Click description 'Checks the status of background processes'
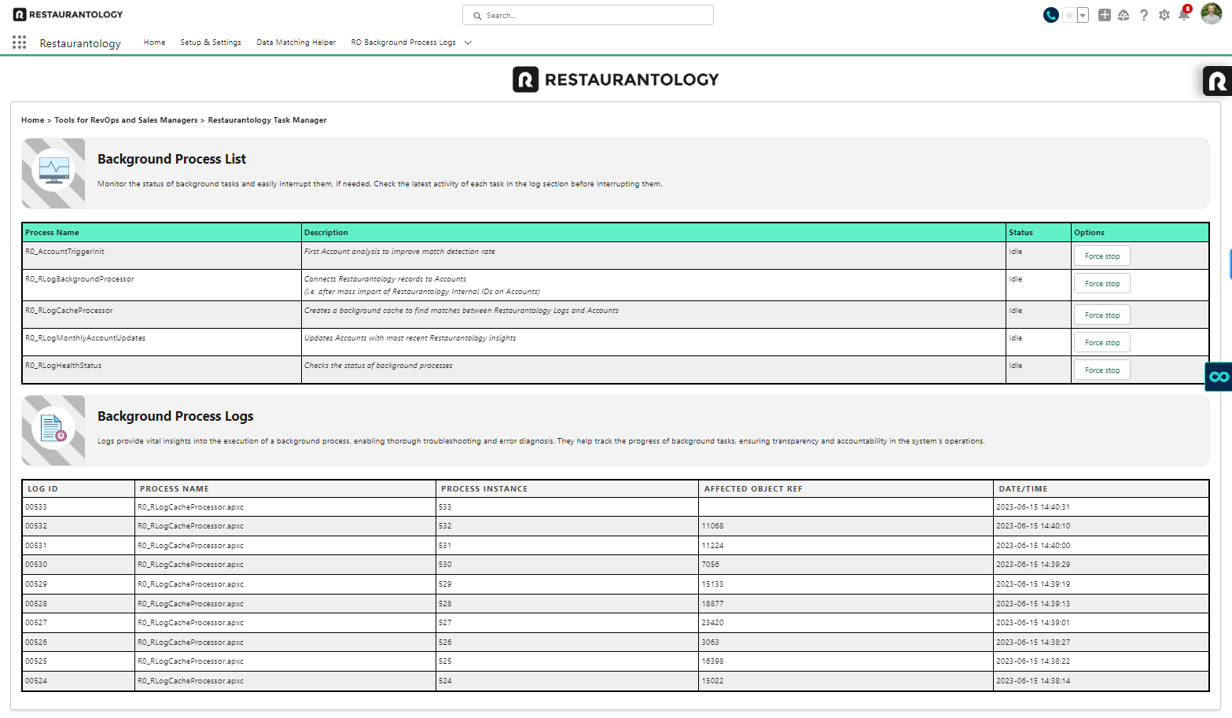 click(378, 366)
